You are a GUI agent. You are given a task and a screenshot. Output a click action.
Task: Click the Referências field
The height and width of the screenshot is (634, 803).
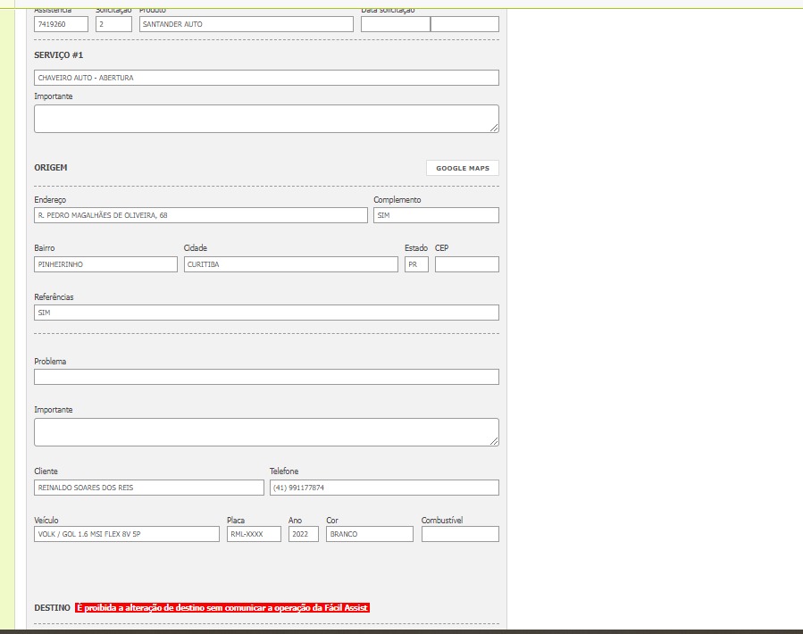[x=266, y=313]
